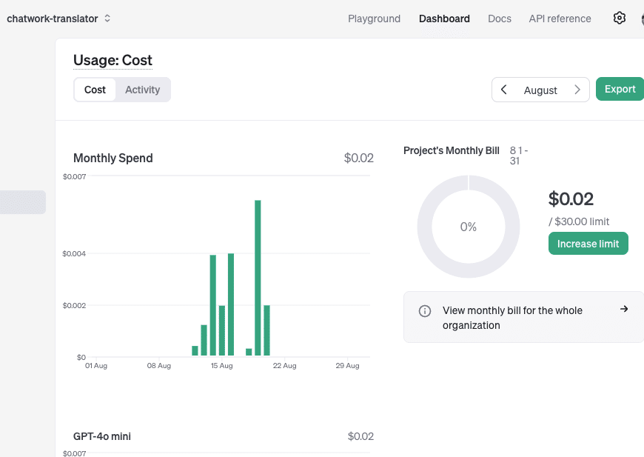The height and width of the screenshot is (457, 644).
Task: Open the Playground nav item
Action: 374,19
